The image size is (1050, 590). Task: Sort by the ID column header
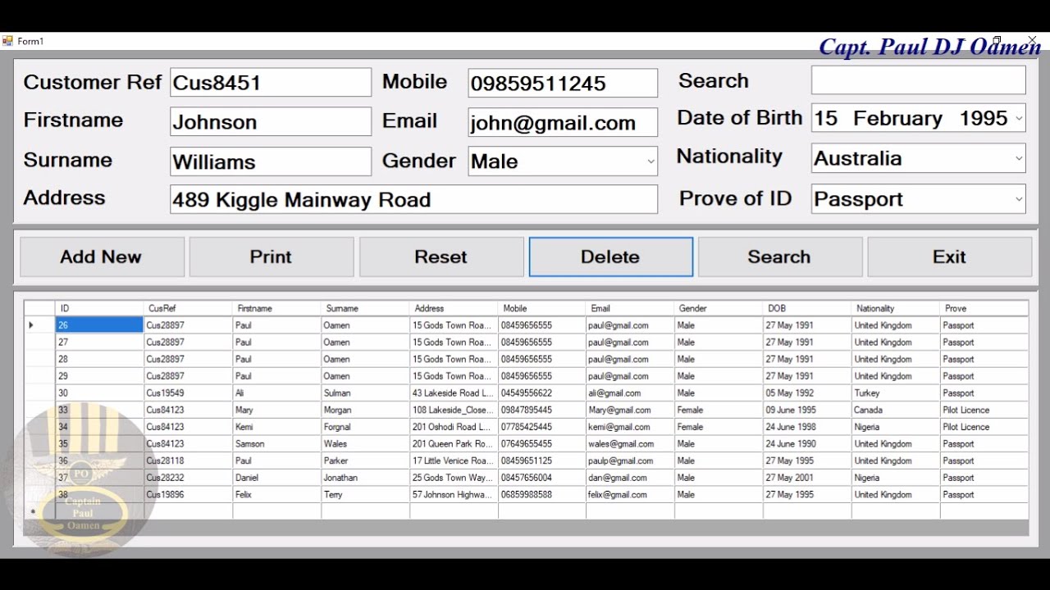pos(99,308)
